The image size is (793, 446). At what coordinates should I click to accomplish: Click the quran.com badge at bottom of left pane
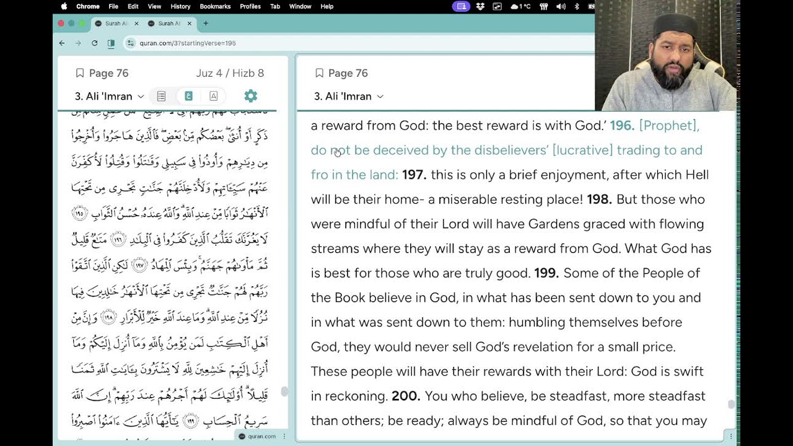(x=258, y=437)
